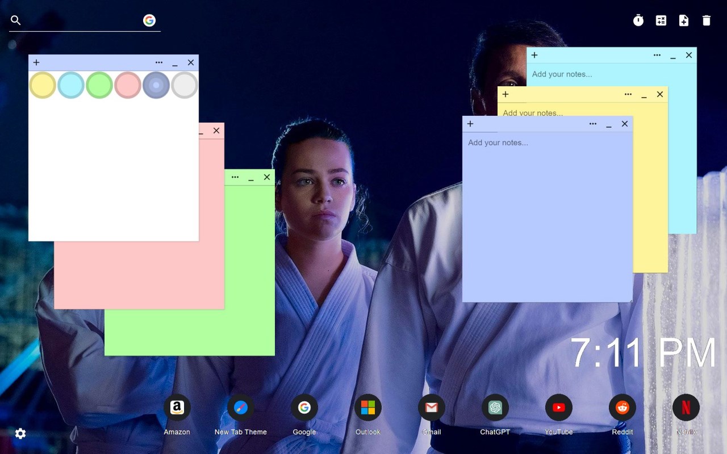Open the cyan note's three-dot menu
This screenshot has width=727, height=454.
pos(657,55)
